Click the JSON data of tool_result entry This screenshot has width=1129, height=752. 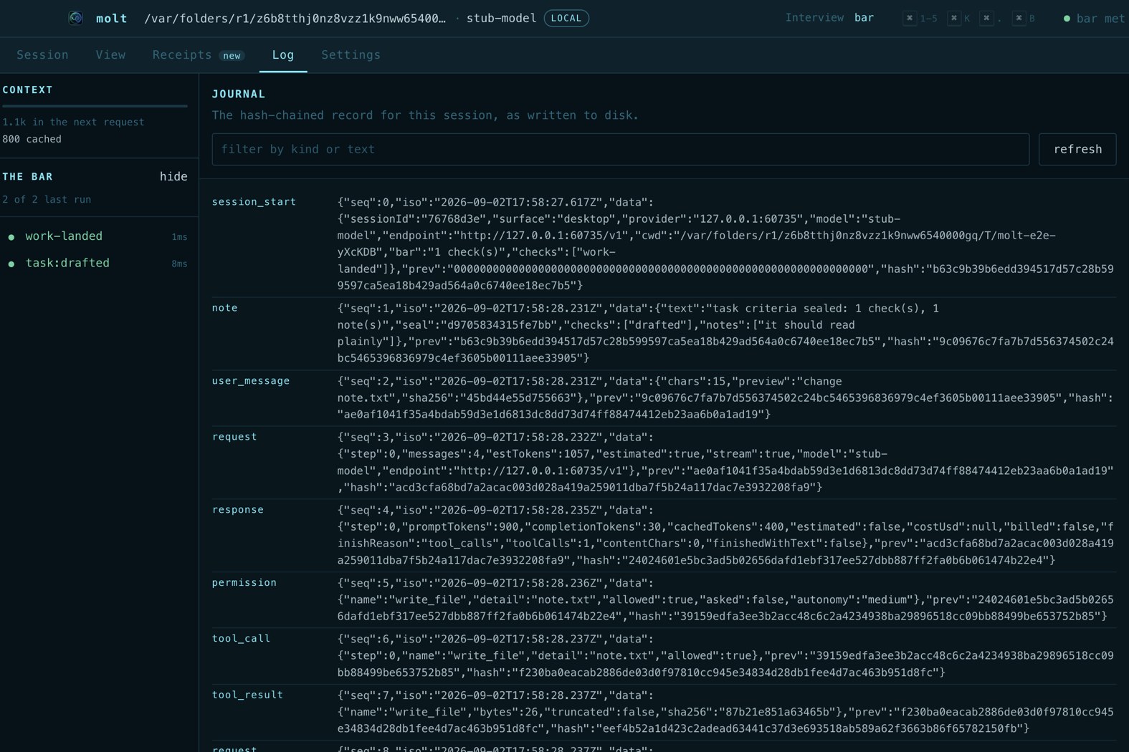(x=726, y=712)
